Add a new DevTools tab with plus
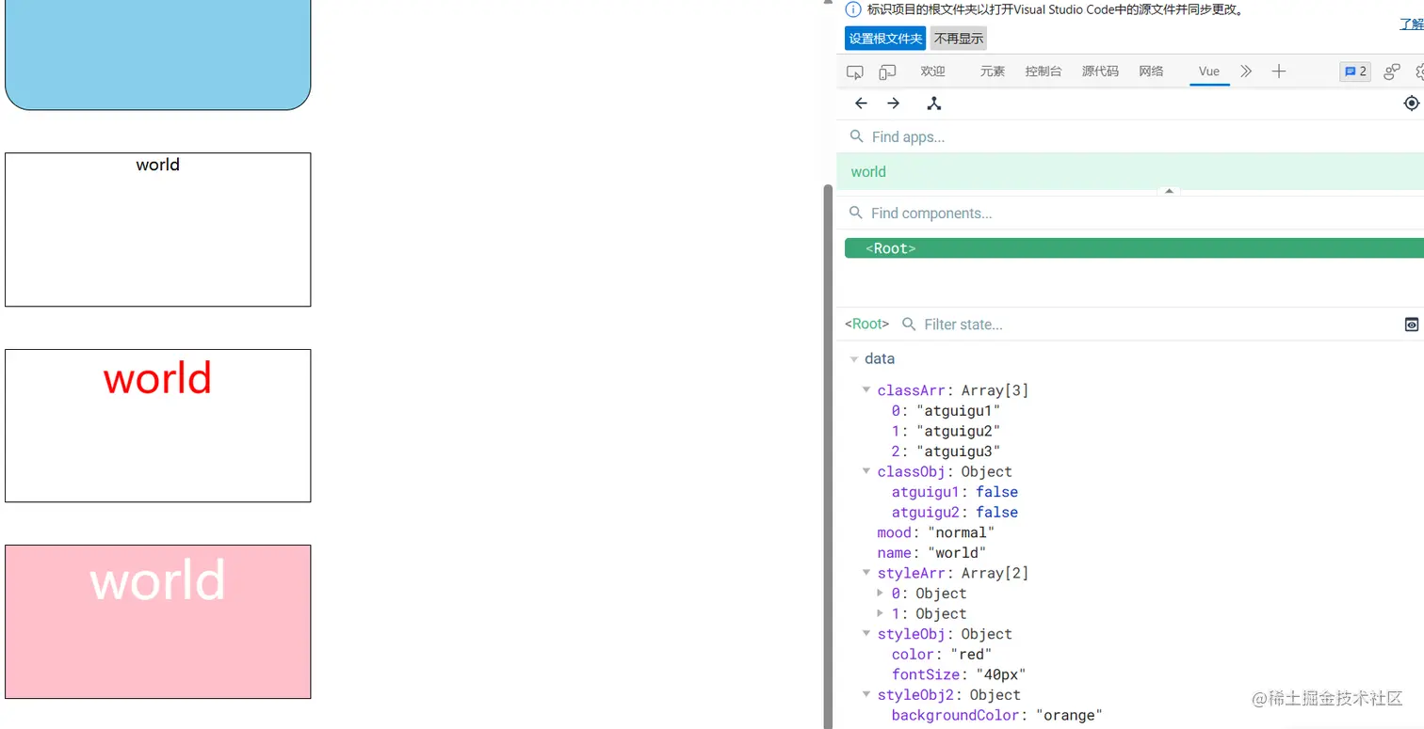This screenshot has height=729, width=1424. click(x=1278, y=71)
